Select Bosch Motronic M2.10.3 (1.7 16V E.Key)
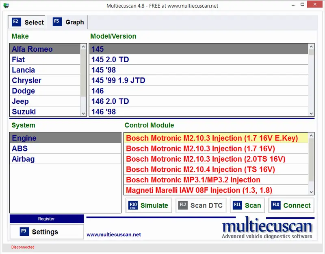The width and height of the screenshot is (325, 254). [x=216, y=138]
